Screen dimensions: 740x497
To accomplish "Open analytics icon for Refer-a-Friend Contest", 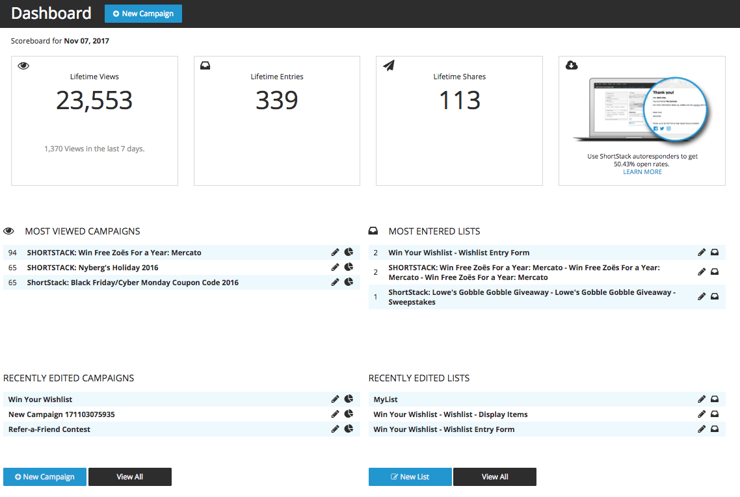I will click(x=349, y=429).
